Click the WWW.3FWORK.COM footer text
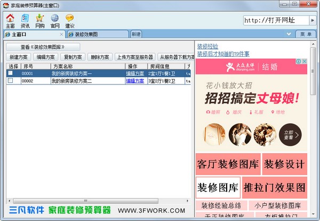Viewport: 320px width, 221px height. [x=151, y=210]
